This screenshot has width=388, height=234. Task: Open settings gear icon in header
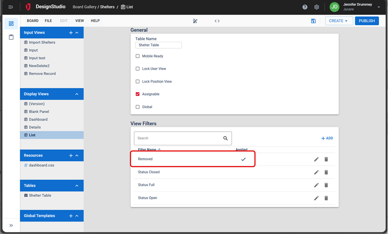(x=317, y=7)
